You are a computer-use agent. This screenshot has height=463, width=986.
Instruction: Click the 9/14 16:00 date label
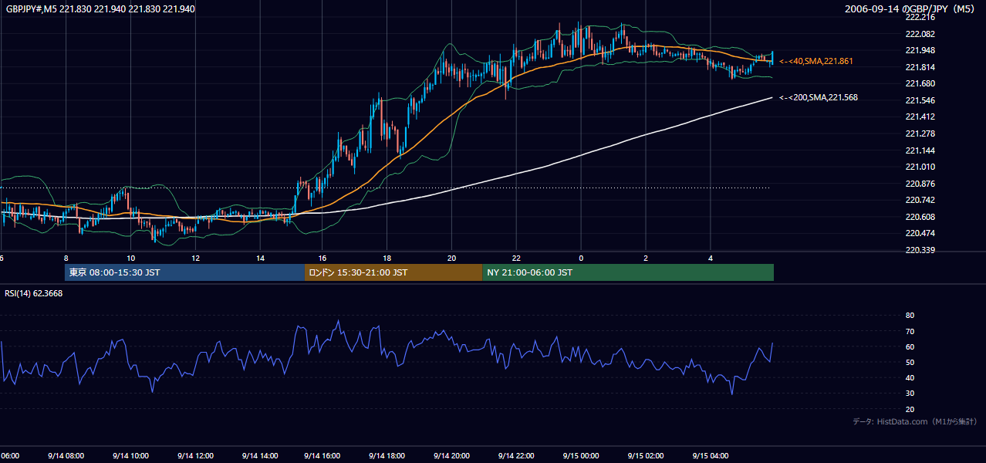(x=323, y=455)
